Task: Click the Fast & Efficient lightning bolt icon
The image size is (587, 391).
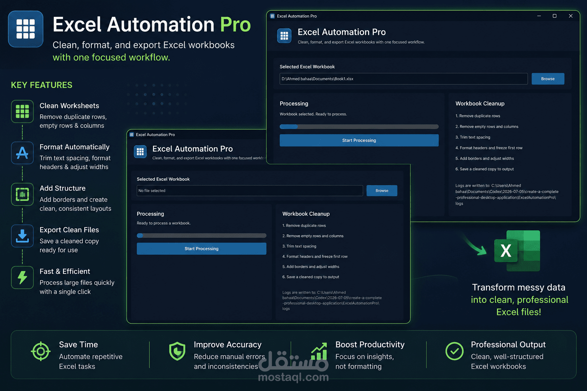Action: (22, 278)
